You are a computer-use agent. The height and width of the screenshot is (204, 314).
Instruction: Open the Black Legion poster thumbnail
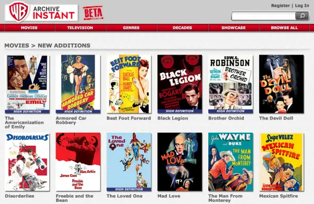point(180,84)
